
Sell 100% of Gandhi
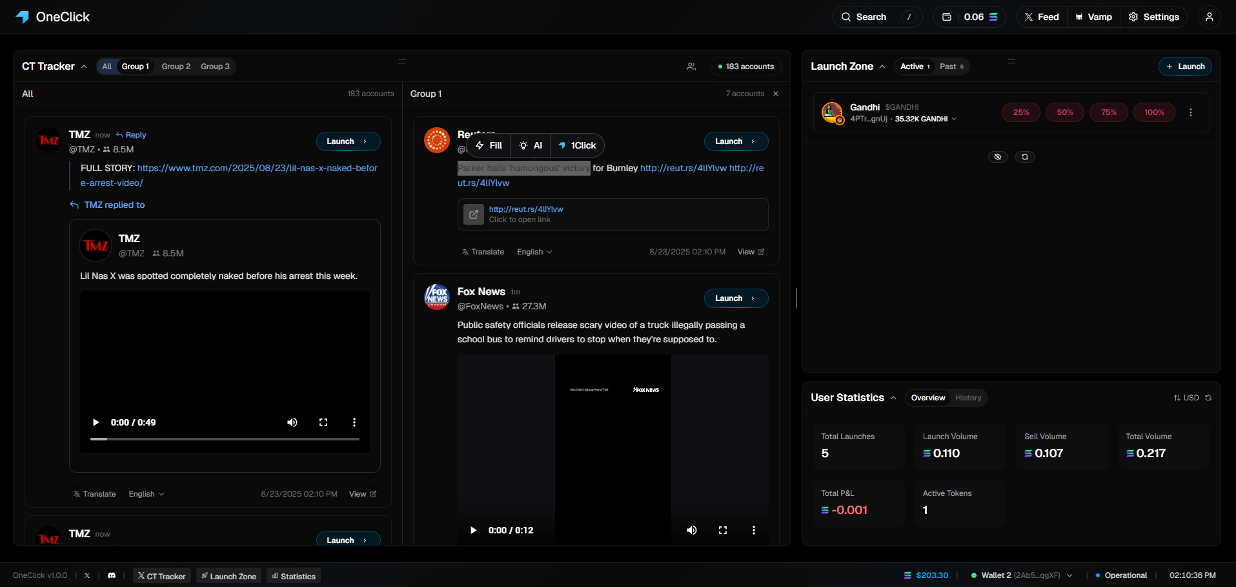point(1154,112)
